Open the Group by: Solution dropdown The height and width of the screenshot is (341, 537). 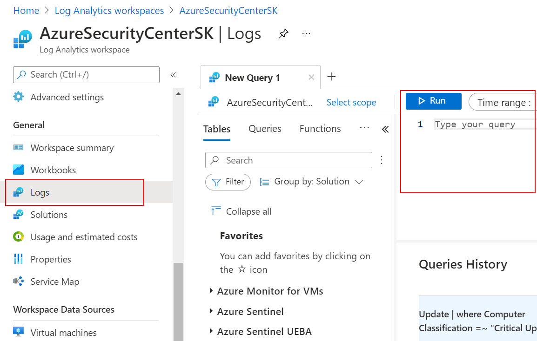(311, 182)
